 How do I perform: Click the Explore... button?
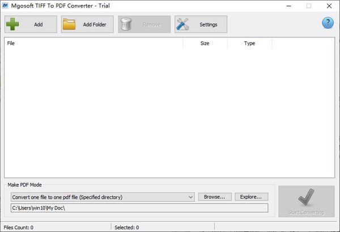[251, 197]
